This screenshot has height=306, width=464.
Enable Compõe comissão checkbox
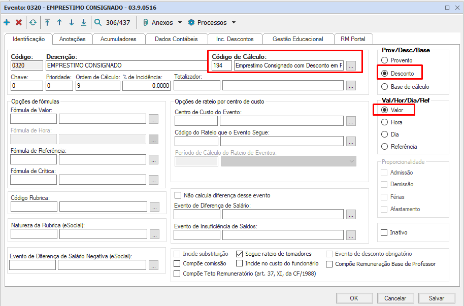tap(177, 263)
